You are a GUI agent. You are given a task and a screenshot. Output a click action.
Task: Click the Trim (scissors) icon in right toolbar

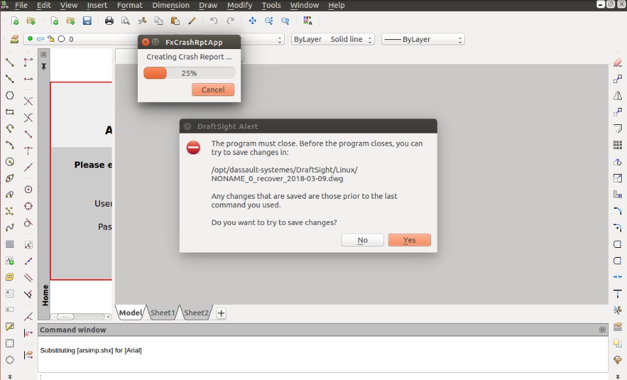pos(617,310)
